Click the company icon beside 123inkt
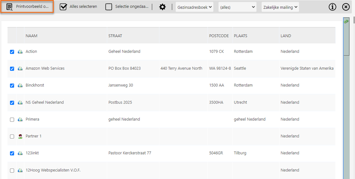The height and width of the screenshot is (179, 355). tap(20, 153)
